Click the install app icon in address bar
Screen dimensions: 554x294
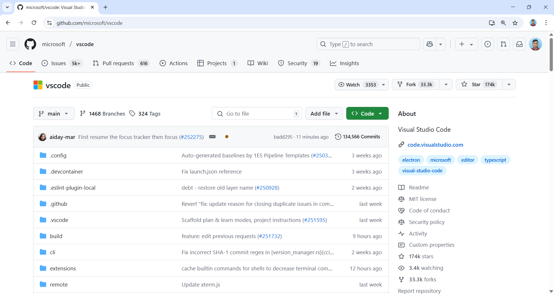[x=492, y=23]
